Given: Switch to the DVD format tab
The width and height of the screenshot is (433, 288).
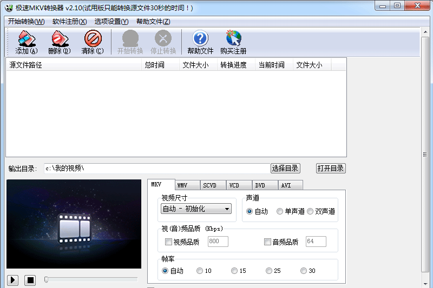Looking at the screenshot, I should [x=265, y=185].
